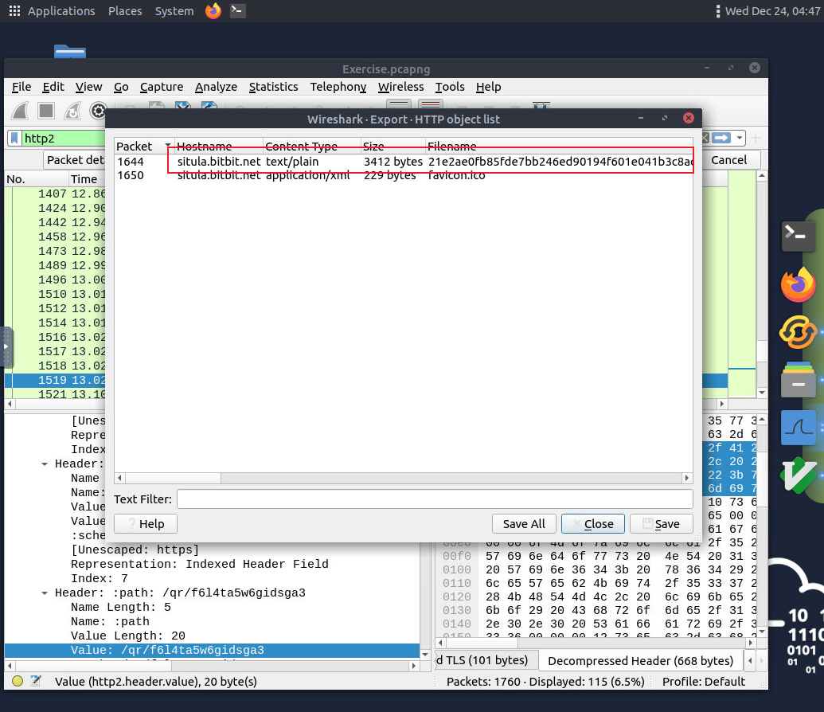This screenshot has height=712, width=824.
Task: Open the Telephony menu
Action: (x=338, y=87)
